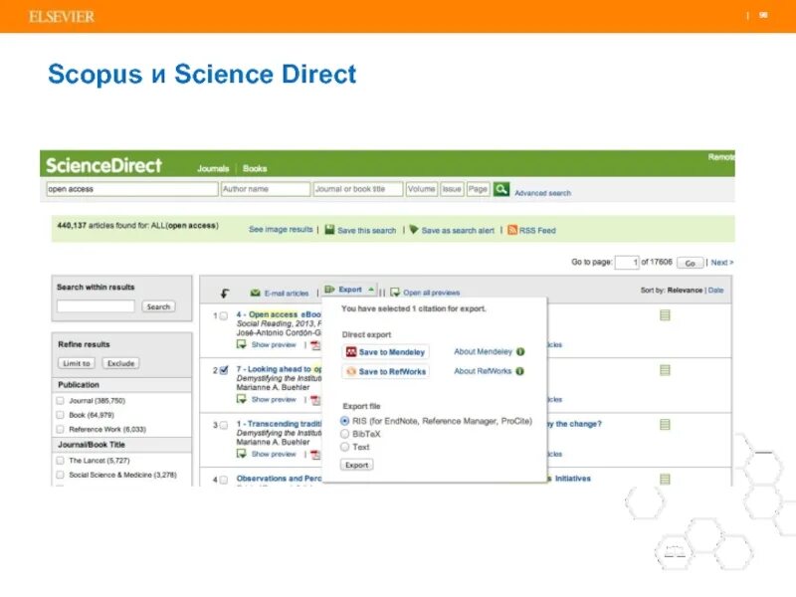
Task: Click Save to Mendeley button
Action: [385, 352]
